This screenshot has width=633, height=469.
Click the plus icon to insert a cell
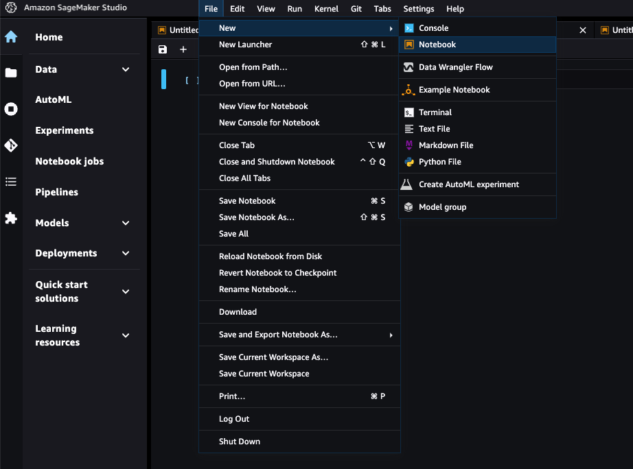point(183,49)
